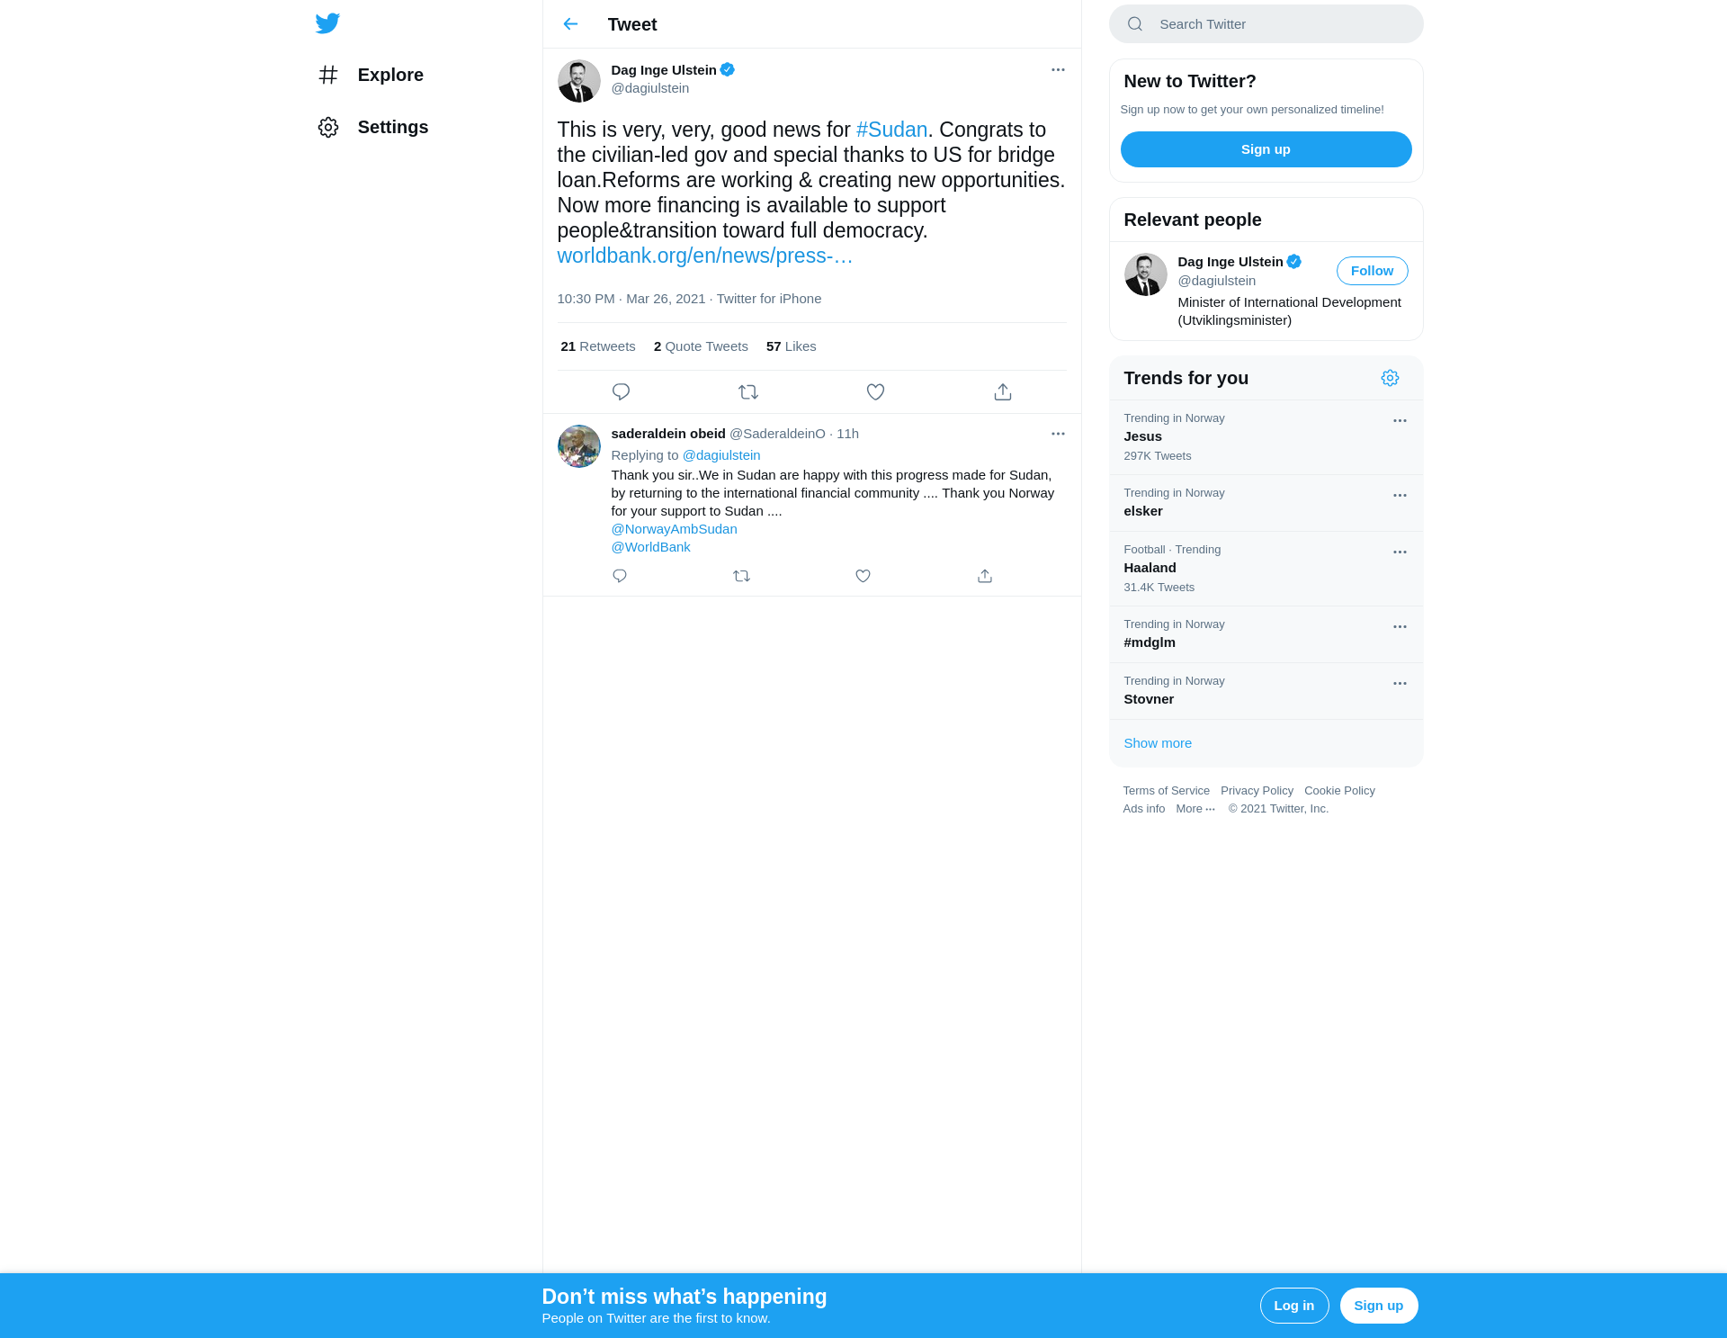Viewport: 1727px width, 1338px height.
Task: Open more options on saderaldein's reply
Action: click(1058, 434)
